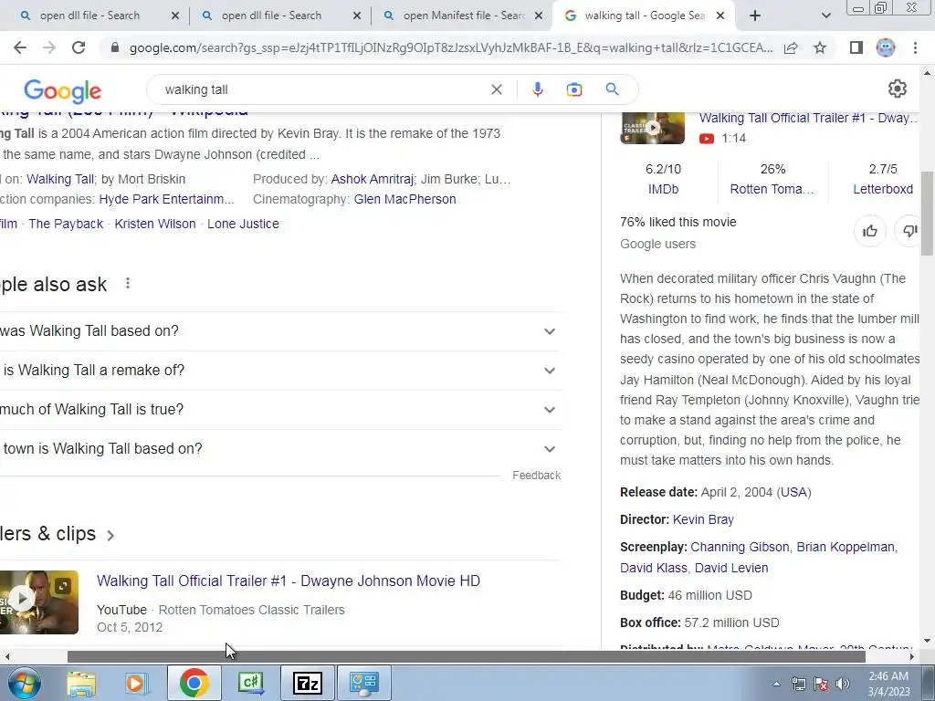935x701 pixels.
Task: Clear the search box with the X
Action: tap(496, 89)
